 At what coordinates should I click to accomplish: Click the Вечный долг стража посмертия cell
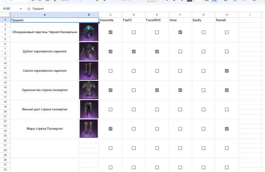tap(45, 109)
